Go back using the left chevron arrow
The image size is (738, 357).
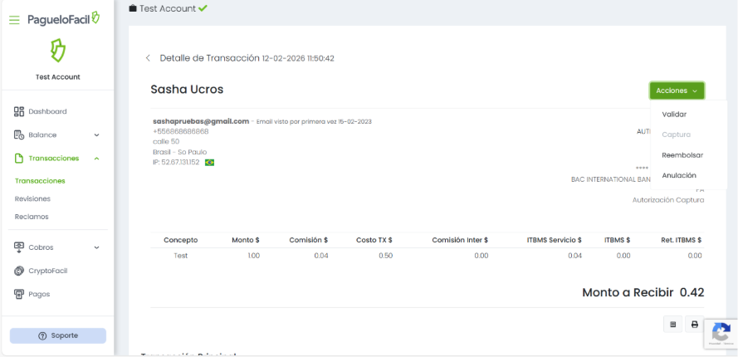[x=149, y=58]
